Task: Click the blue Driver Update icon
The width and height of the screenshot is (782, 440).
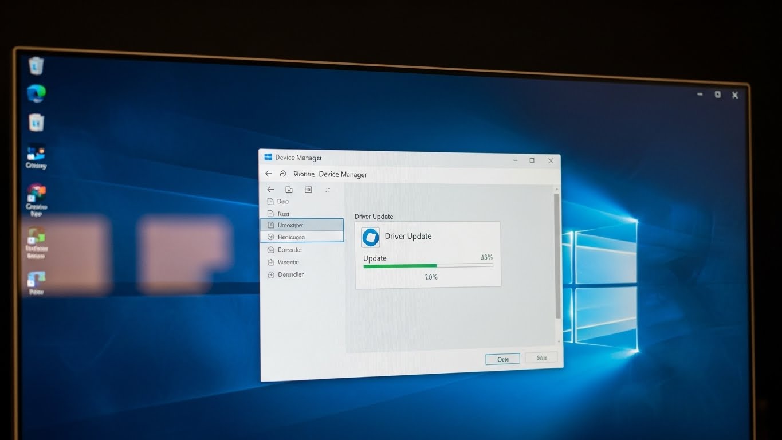Action: pyautogui.click(x=371, y=237)
